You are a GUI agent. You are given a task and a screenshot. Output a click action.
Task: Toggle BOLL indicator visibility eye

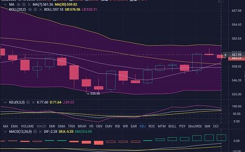pyautogui.click(x=30, y=9)
